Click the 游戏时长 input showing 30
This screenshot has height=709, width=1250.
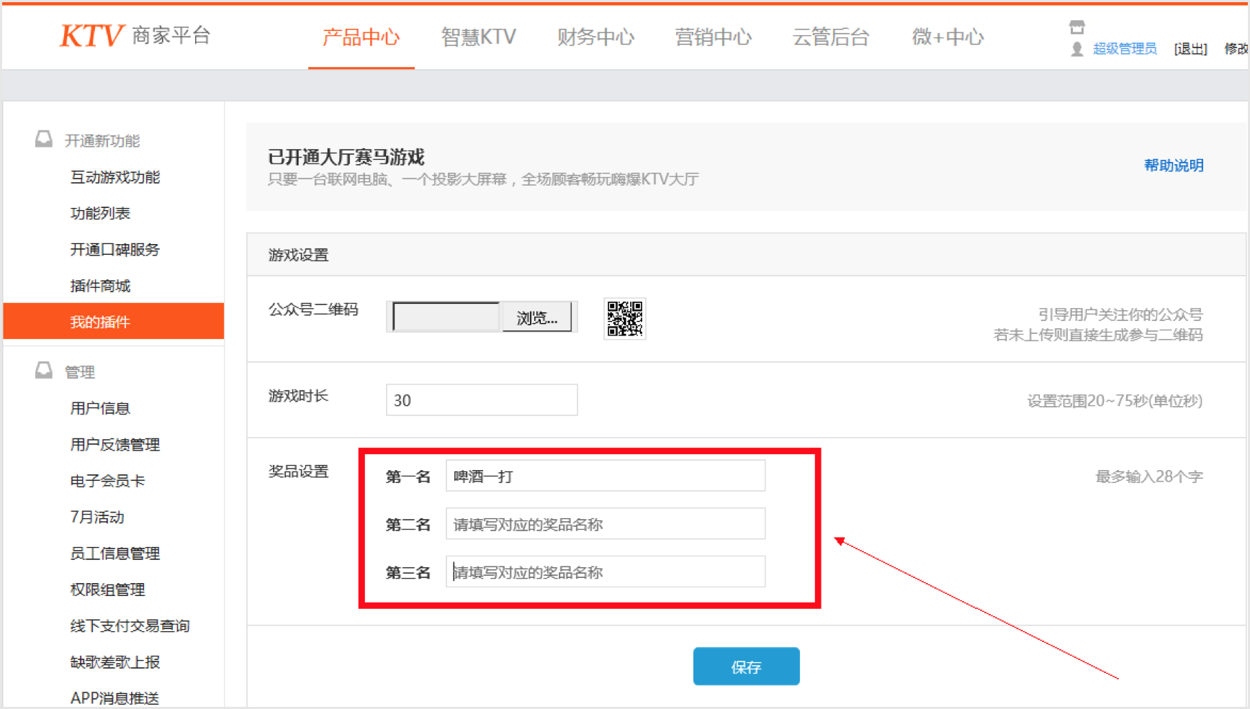point(482,400)
